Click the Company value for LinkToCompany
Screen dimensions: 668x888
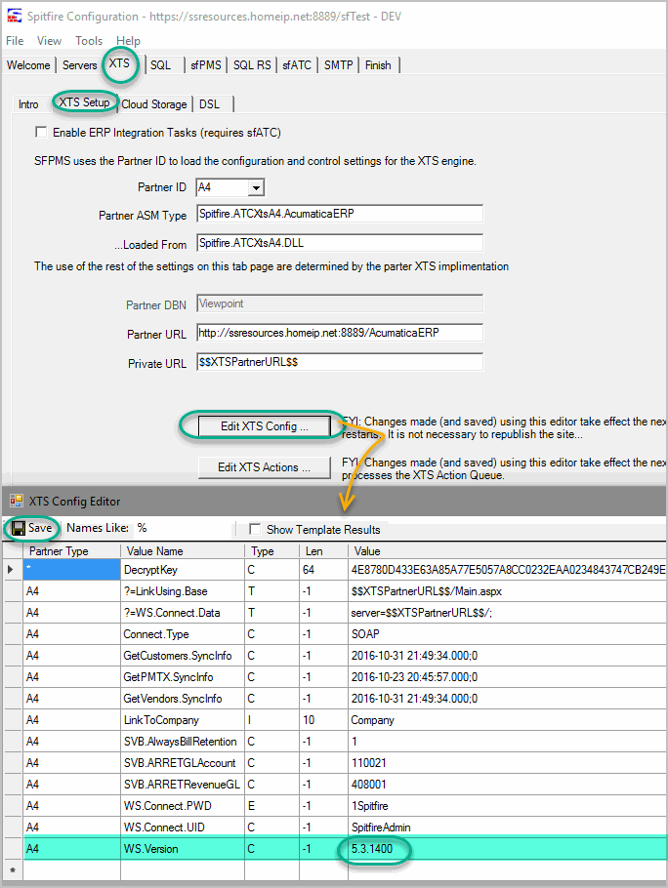pyautogui.click(x=507, y=720)
